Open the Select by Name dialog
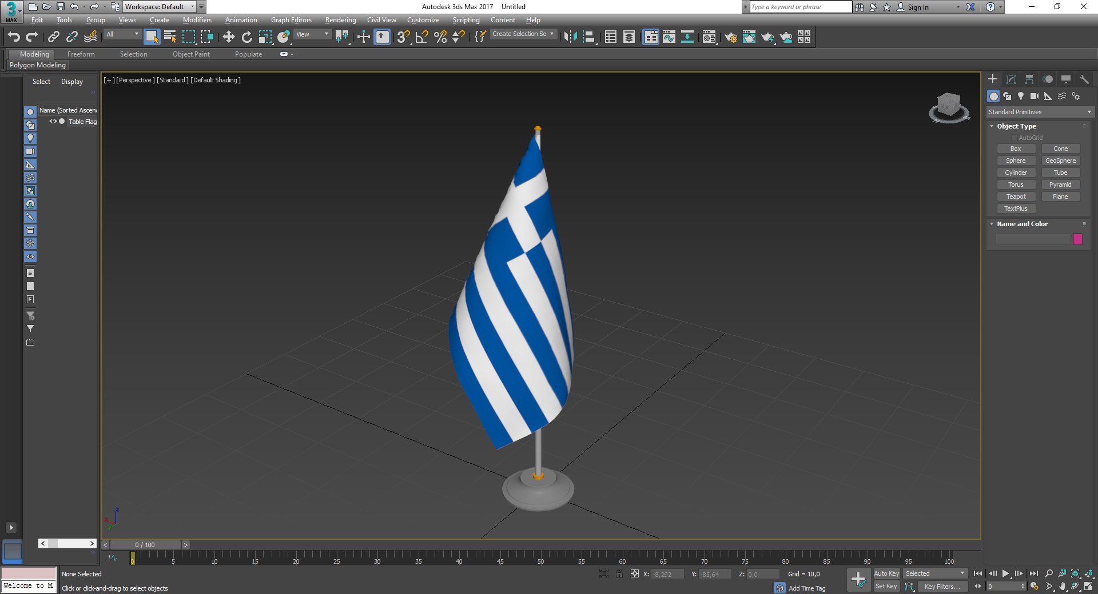 170,37
